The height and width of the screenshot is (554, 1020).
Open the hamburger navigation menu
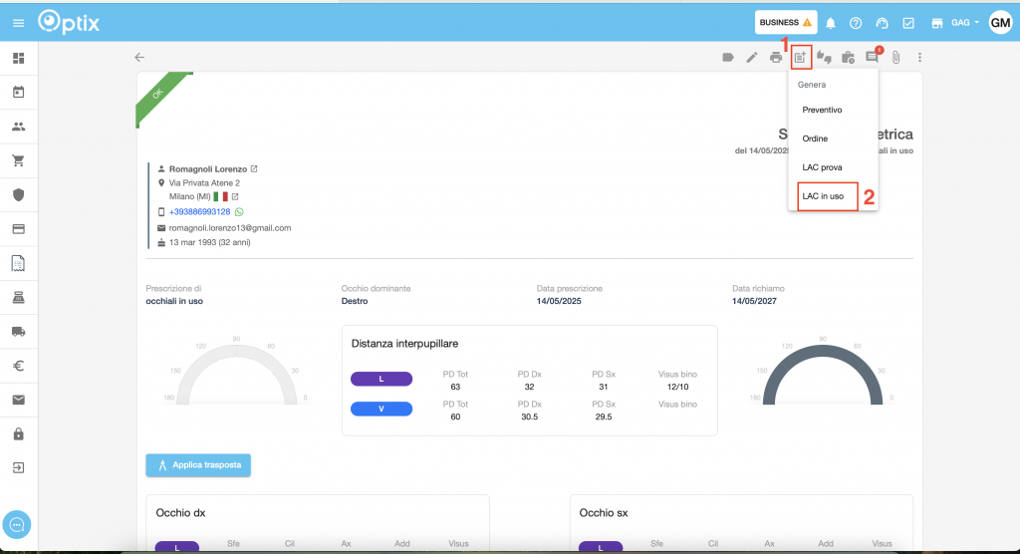18,22
